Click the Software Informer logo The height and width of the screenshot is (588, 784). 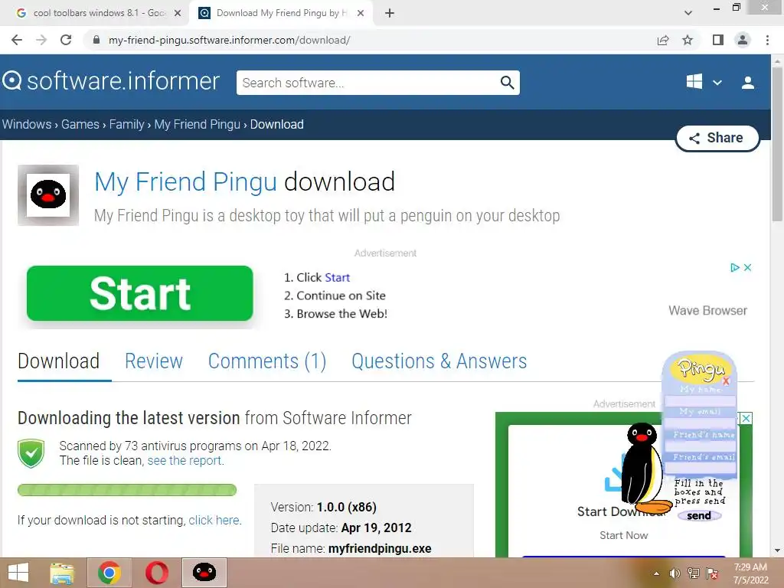click(111, 81)
